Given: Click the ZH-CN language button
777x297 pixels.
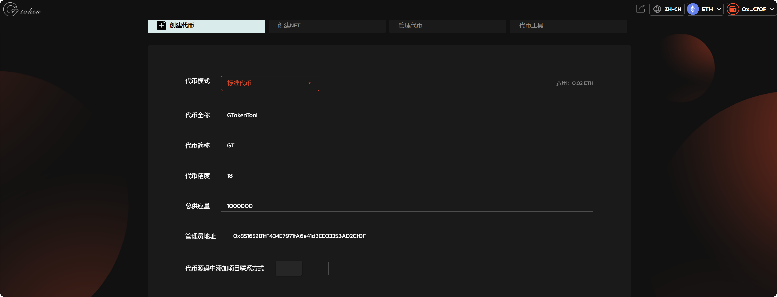Looking at the screenshot, I should coord(672,9).
